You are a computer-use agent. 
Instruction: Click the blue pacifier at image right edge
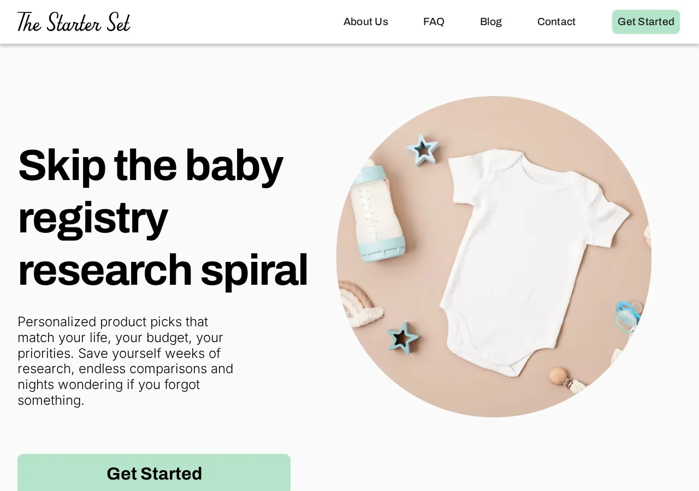click(627, 315)
